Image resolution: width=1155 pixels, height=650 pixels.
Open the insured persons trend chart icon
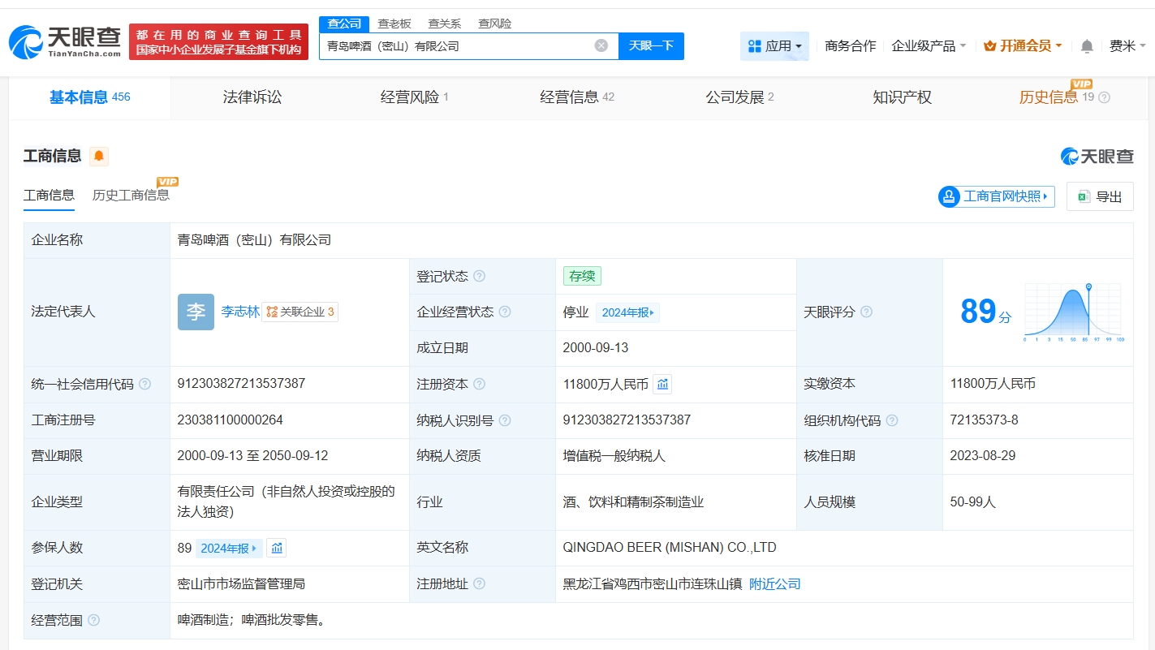pyautogui.click(x=277, y=549)
